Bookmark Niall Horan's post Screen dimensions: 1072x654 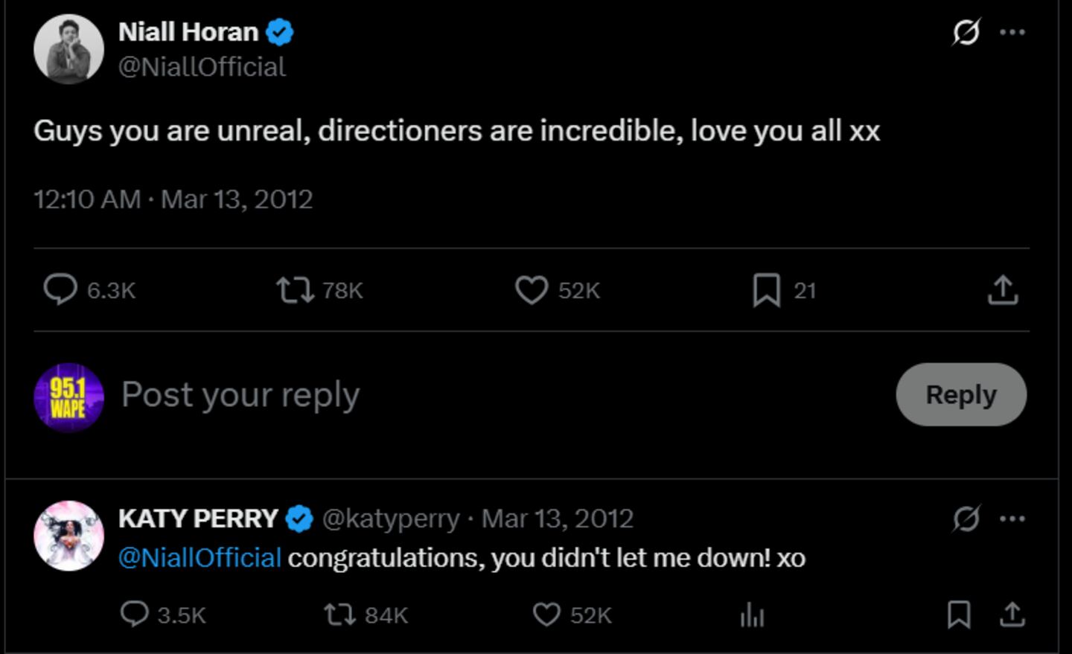point(767,290)
